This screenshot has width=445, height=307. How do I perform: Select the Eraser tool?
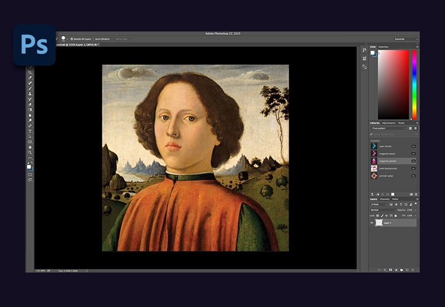(x=30, y=104)
